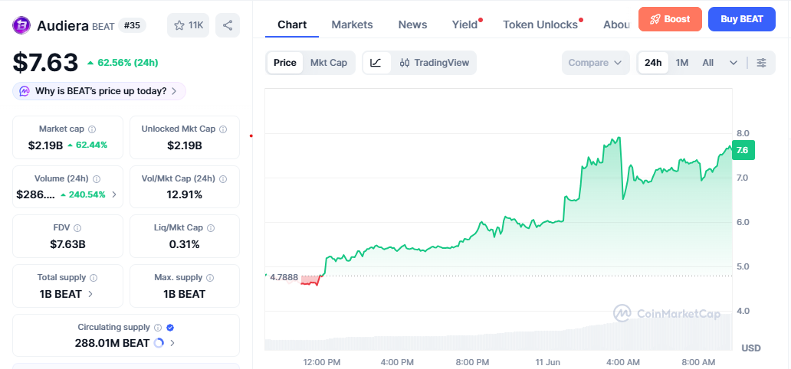The image size is (791, 369).
Task: Open the Compare dropdown
Action: [x=596, y=63]
